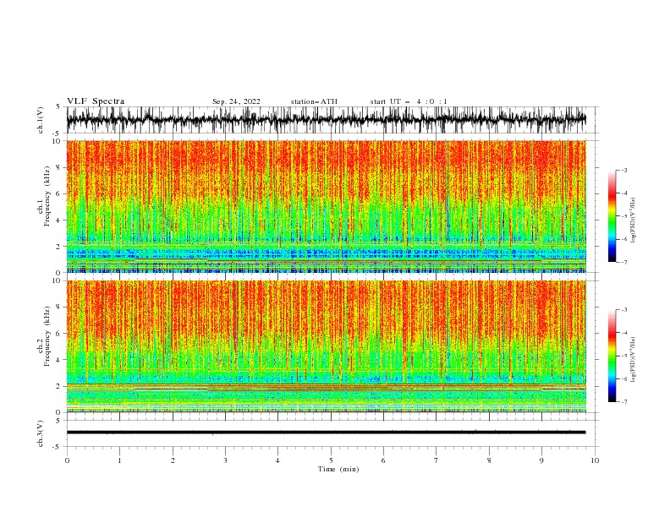Click inside the ch.1 spectrogram panel

click(x=327, y=206)
